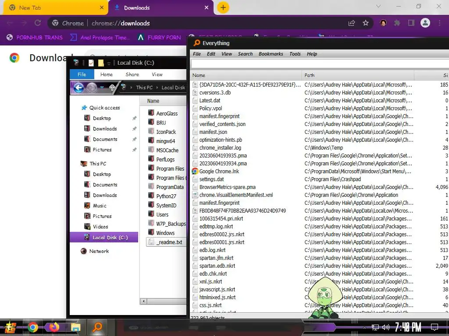449x336 pixels.
Task: Open the View ribbon tab in Explorer
Action: 157,74
